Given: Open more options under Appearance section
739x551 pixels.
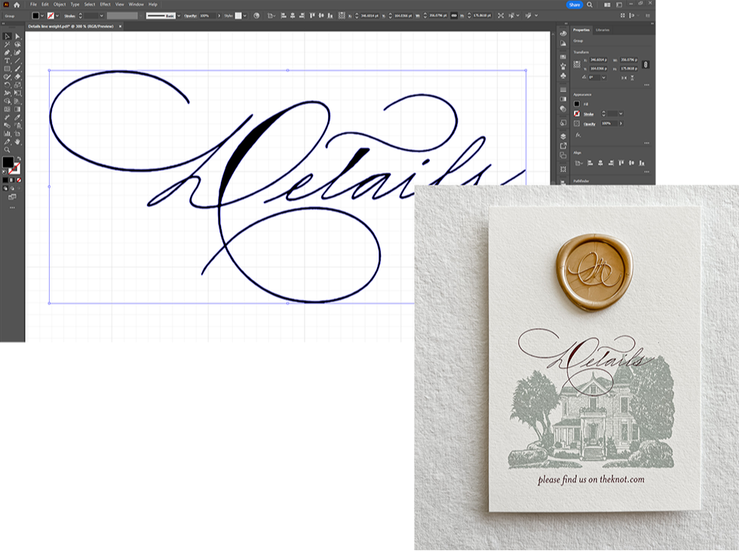Looking at the screenshot, I should pyautogui.click(x=647, y=142).
